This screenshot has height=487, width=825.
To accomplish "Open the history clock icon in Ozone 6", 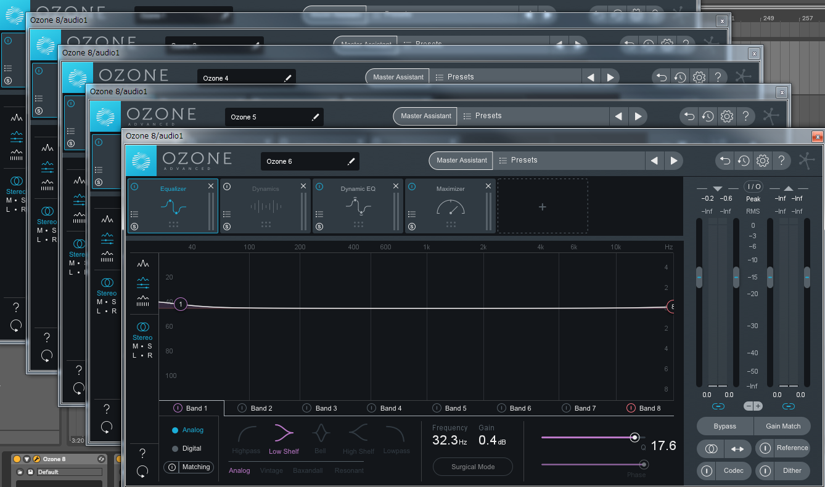I will pyautogui.click(x=744, y=161).
